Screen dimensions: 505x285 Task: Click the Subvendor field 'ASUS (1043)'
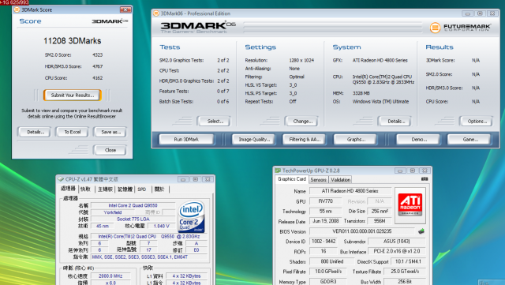396,241
